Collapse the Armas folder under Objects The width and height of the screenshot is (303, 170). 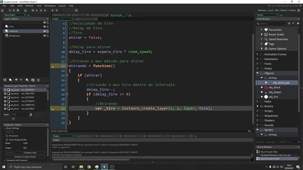tap(262, 78)
